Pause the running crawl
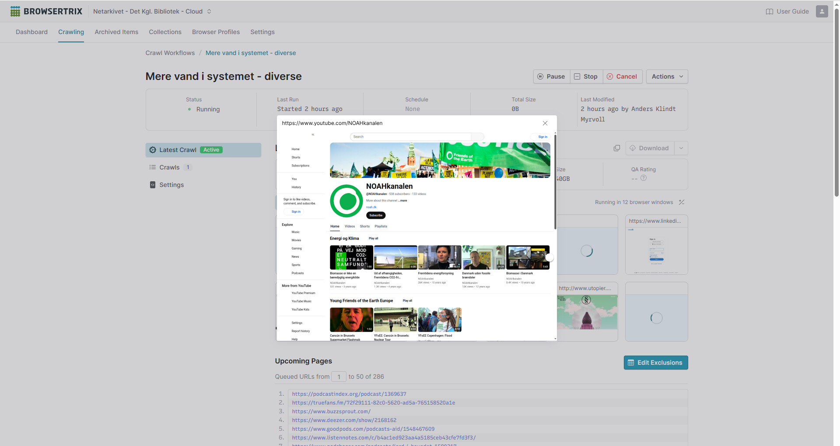Image resolution: width=840 pixels, height=446 pixels. pyautogui.click(x=551, y=76)
